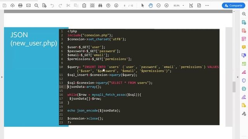Open the Compress PDF tool in the sidebar
248x139 pixels.
[x=244, y=89]
